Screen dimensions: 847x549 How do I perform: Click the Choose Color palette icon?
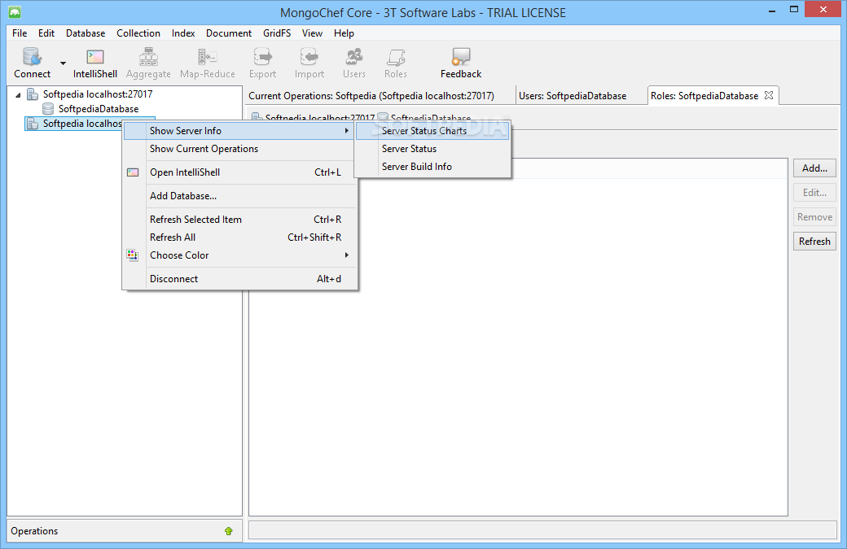pyautogui.click(x=132, y=255)
